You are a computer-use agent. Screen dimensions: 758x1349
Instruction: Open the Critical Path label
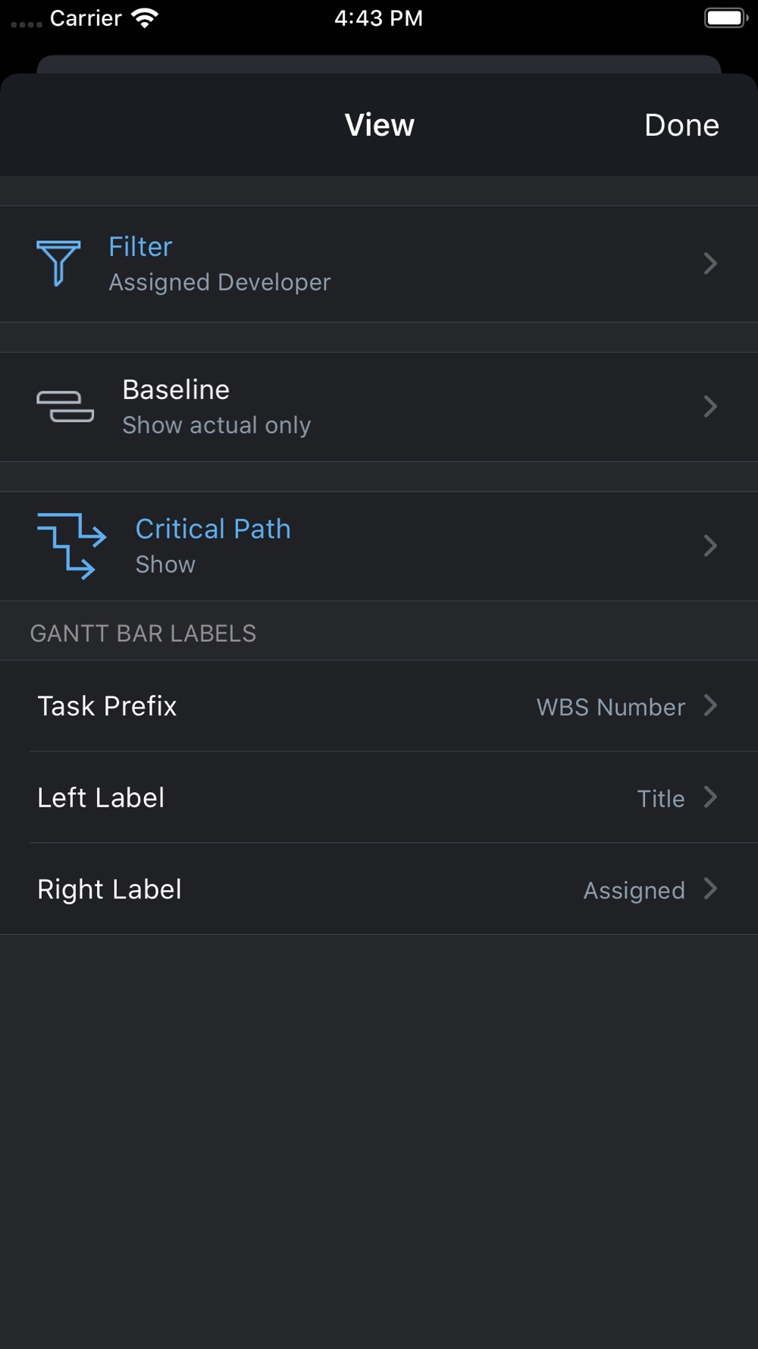[x=213, y=529]
